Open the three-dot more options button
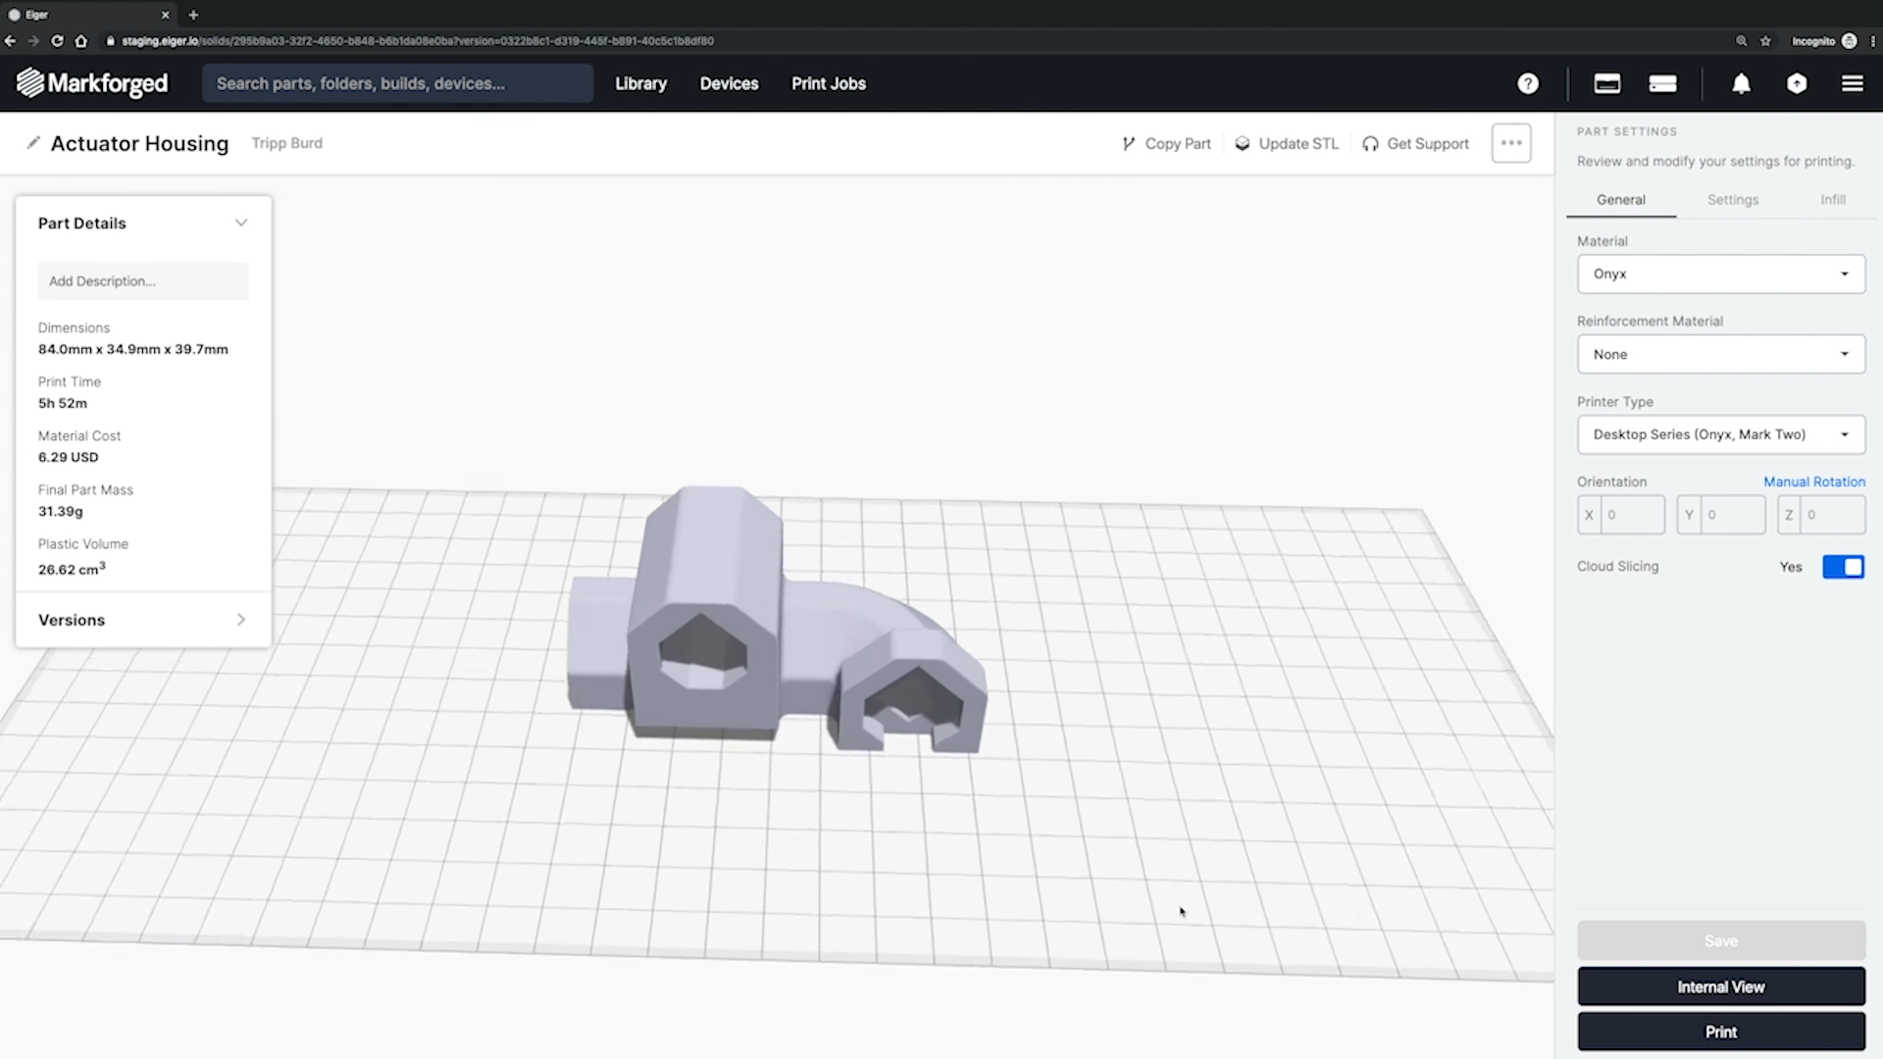Image resolution: width=1883 pixels, height=1059 pixels. point(1510,143)
